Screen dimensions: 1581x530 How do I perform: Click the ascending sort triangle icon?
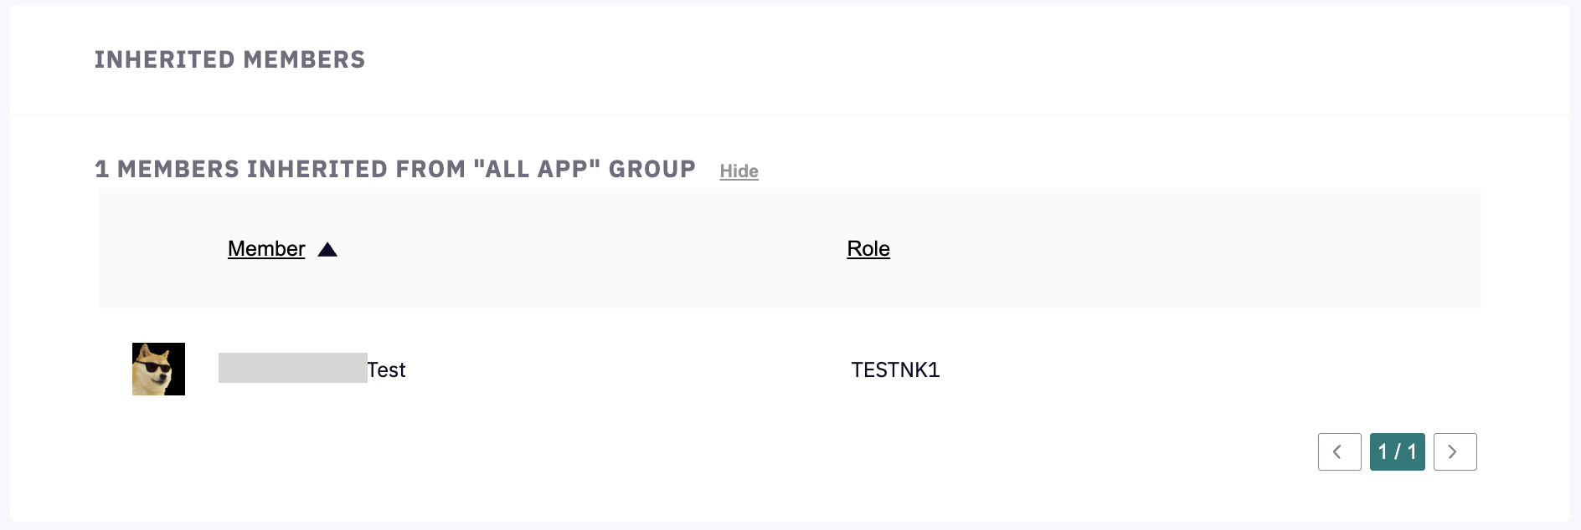pos(327,249)
